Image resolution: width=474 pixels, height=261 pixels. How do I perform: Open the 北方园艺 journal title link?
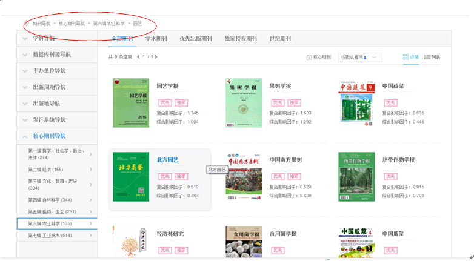[x=167, y=160]
